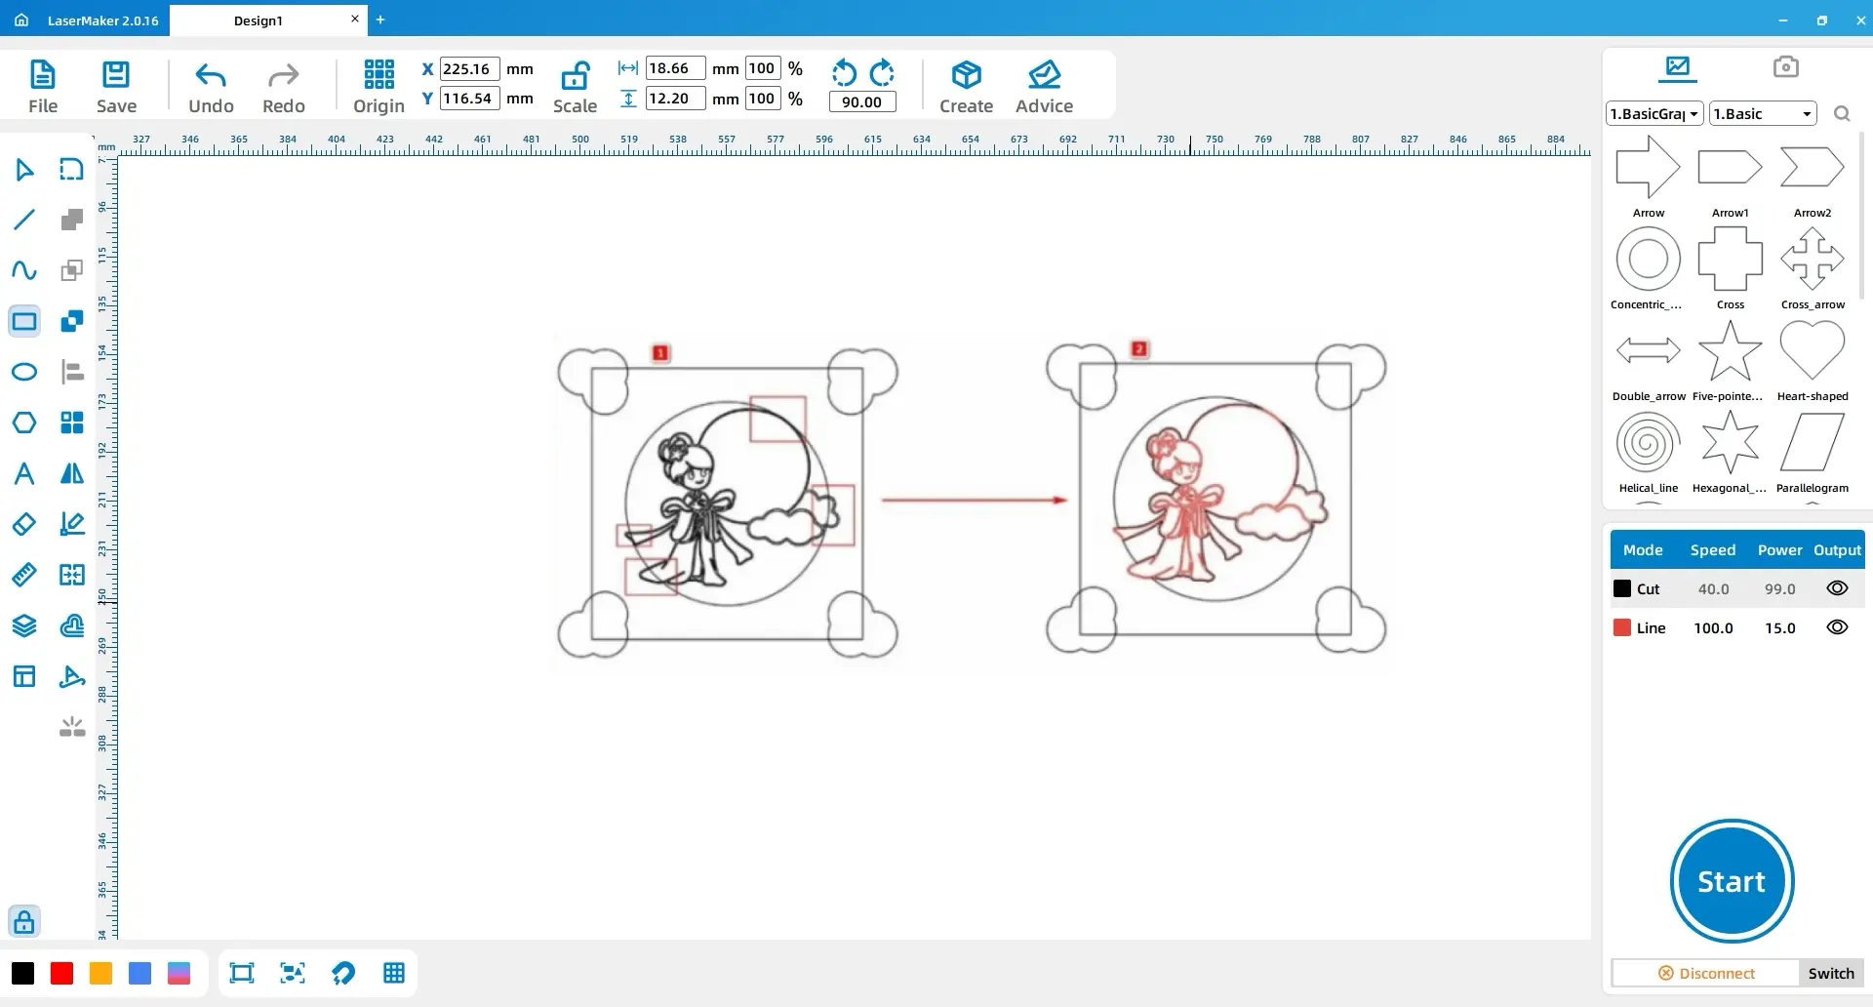
Task: Select the rectangle drawing tool
Action: point(24,321)
